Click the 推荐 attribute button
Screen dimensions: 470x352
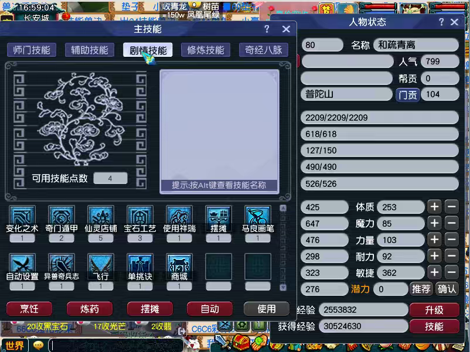pyautogui.click(x=421, y=289)
